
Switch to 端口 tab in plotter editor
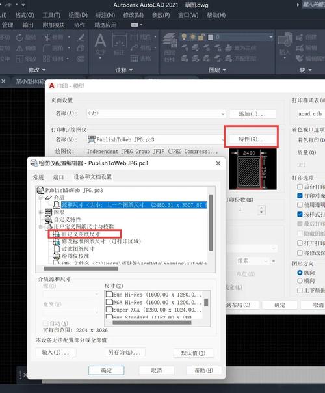[58, 177]
